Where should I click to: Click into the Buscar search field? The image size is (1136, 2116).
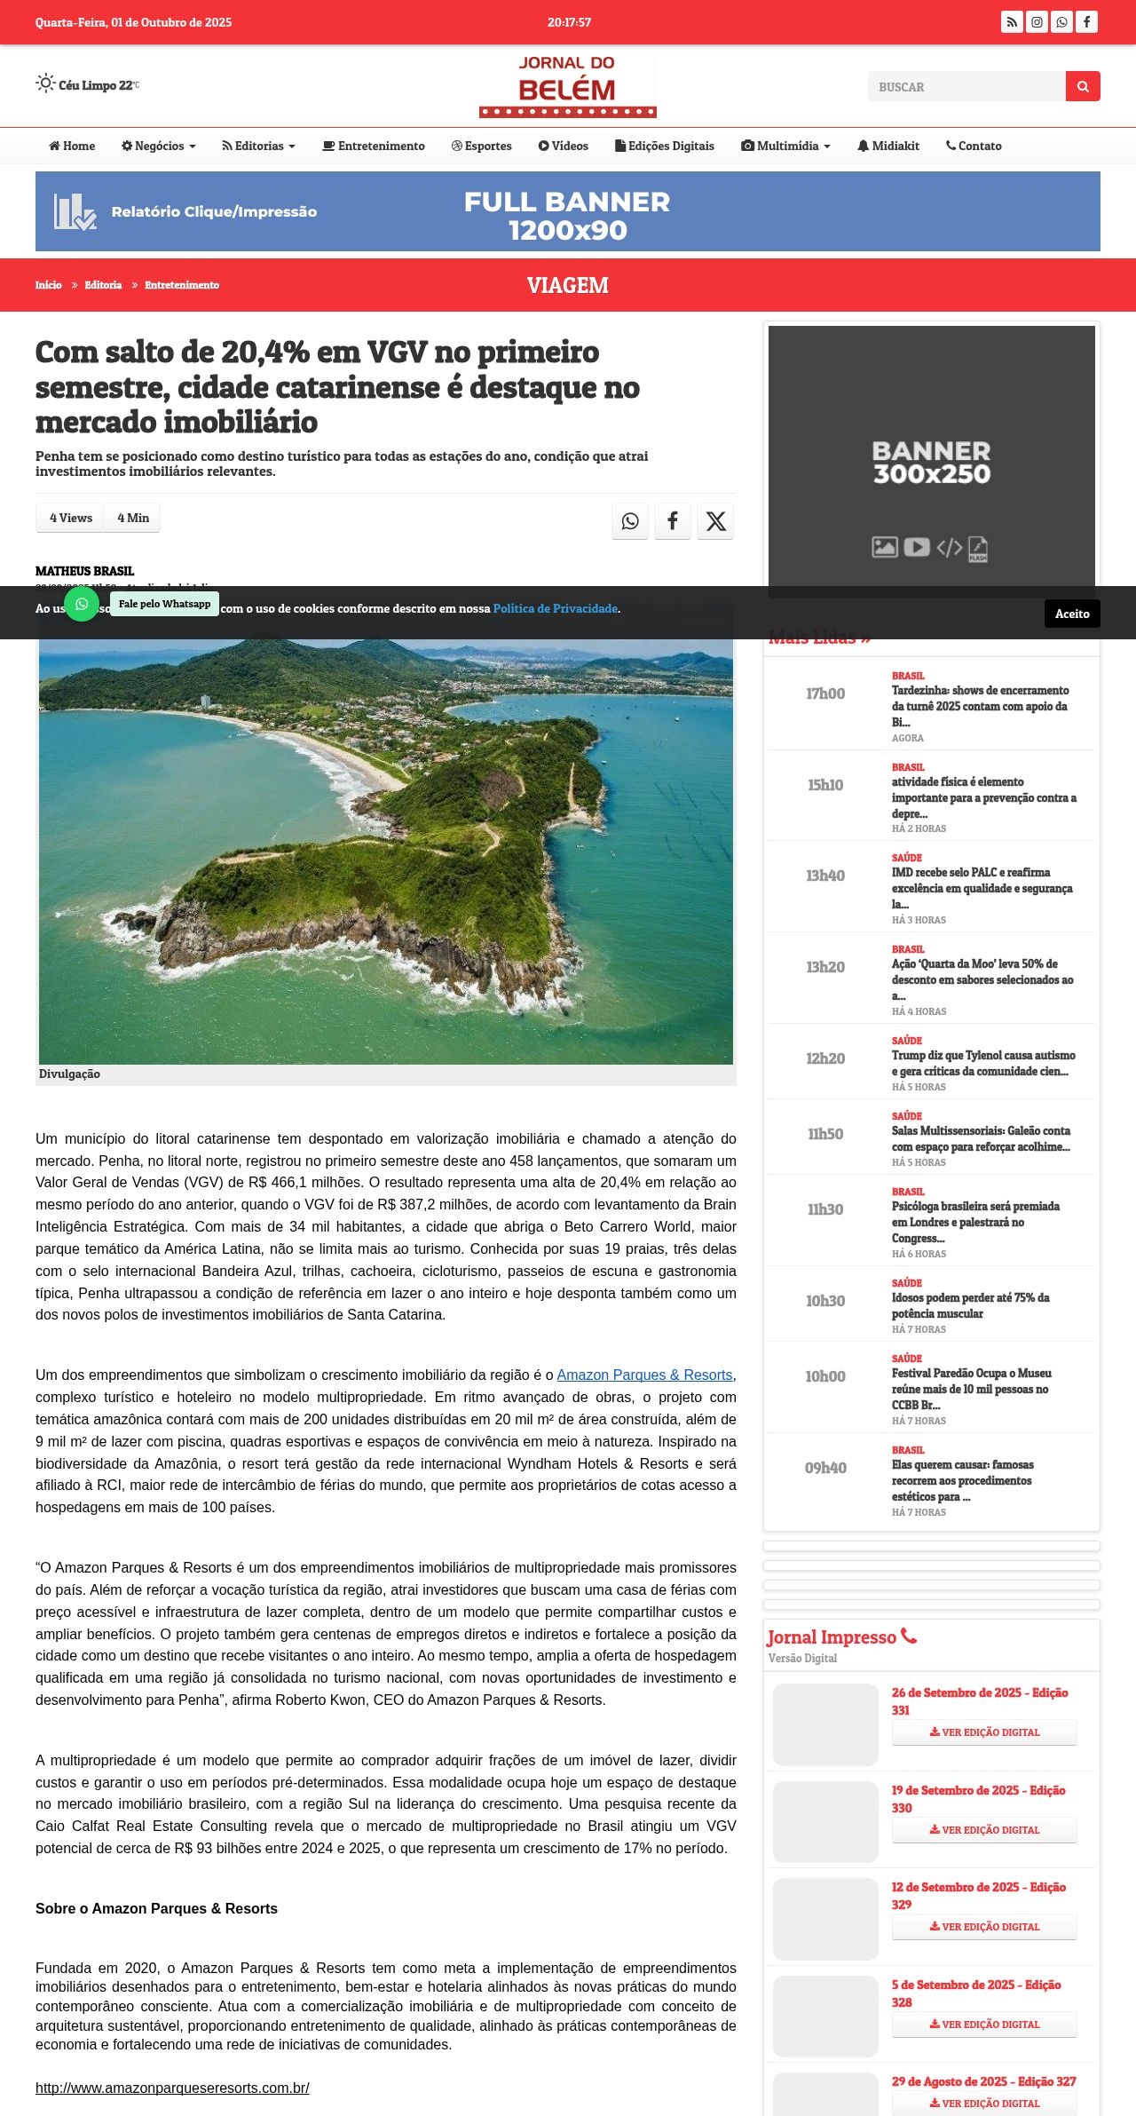(966, 87)
